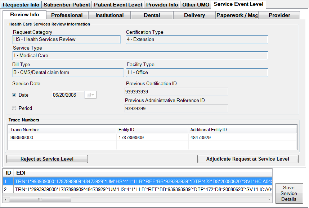The width and height of the screenshot is (309, 208).
Task: Open the Professional sub-tab
Action: (67, 15)
